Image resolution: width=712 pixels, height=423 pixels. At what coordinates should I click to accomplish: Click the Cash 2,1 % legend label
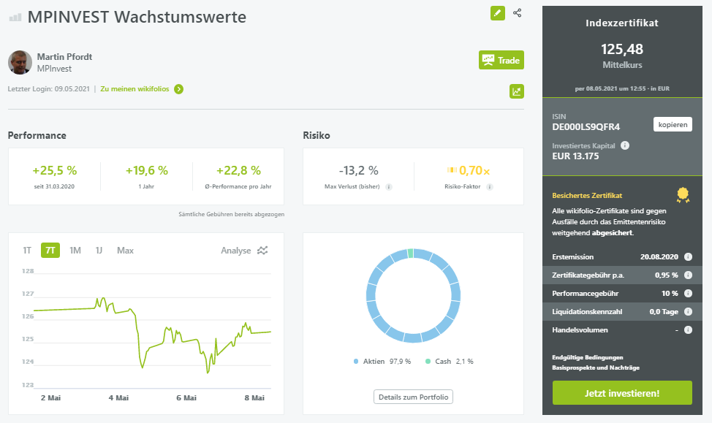454,362
